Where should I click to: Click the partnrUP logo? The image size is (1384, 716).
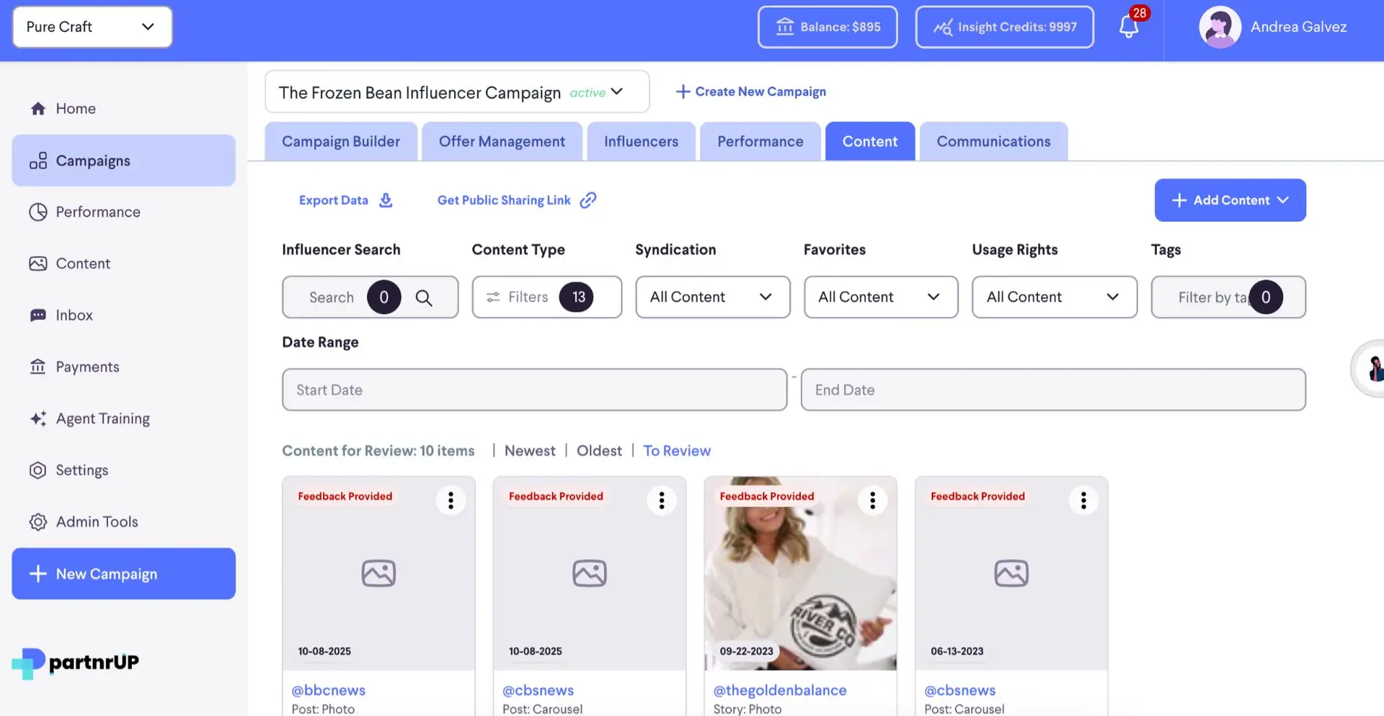[76, 663]
